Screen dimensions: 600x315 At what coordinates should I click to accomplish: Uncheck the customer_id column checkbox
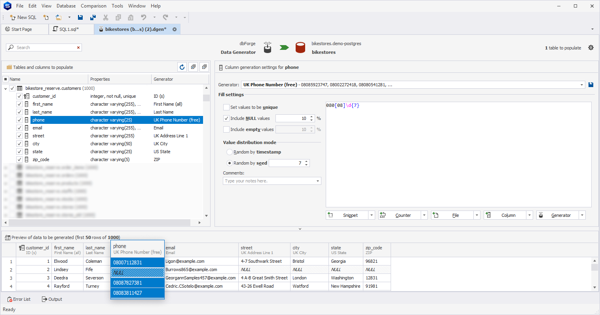point(19,96)
